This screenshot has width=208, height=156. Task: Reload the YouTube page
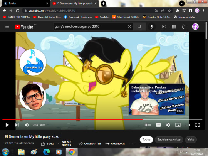click(17, 11)
